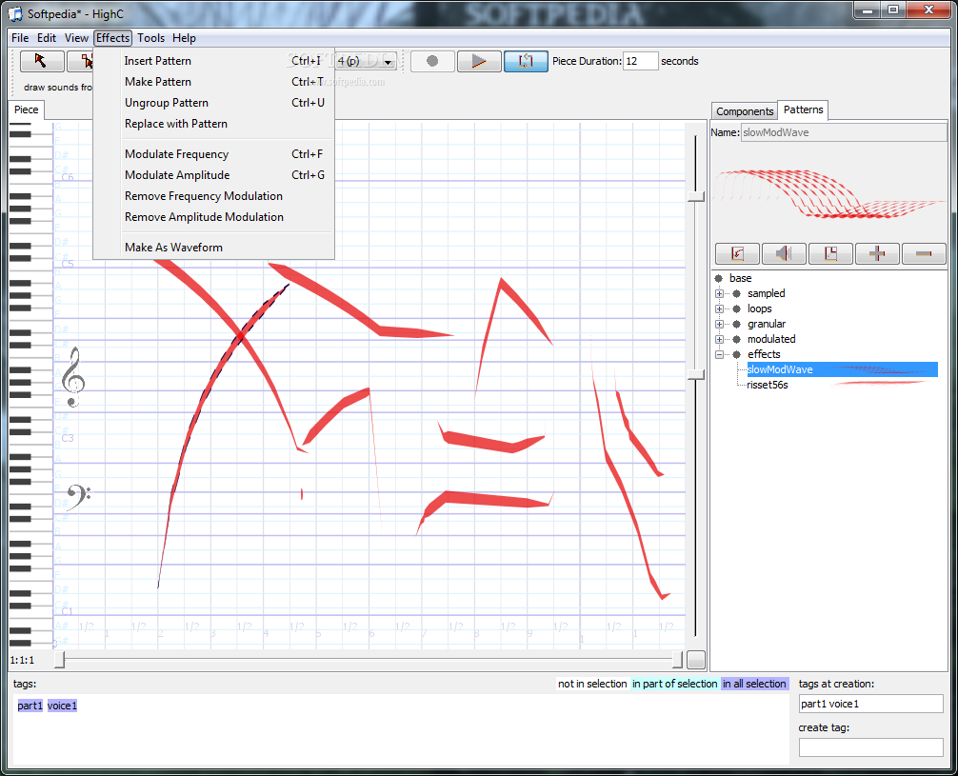
Task: Choose Ungroup Pattern menu entry
Action: pyautogui.click(x=214, y=103)
